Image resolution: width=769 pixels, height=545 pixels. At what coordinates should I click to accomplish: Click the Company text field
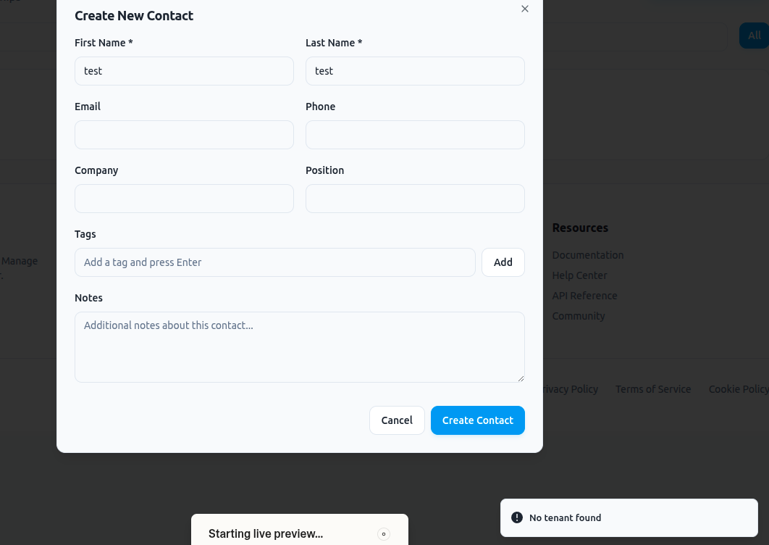(184, 199)
